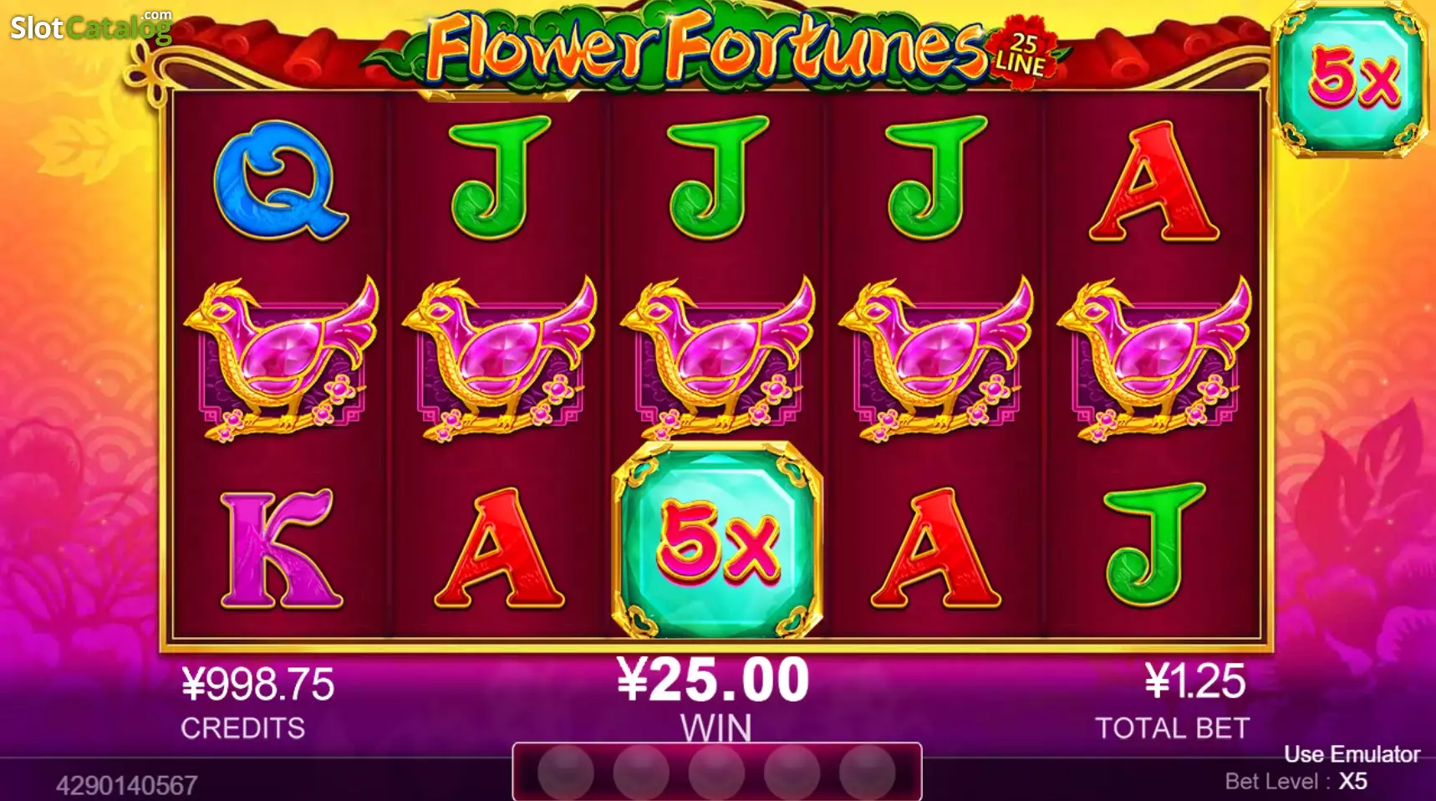The image size is (1436, 801).
Task: Select the green J on the second reel
Action: [500, 178]
